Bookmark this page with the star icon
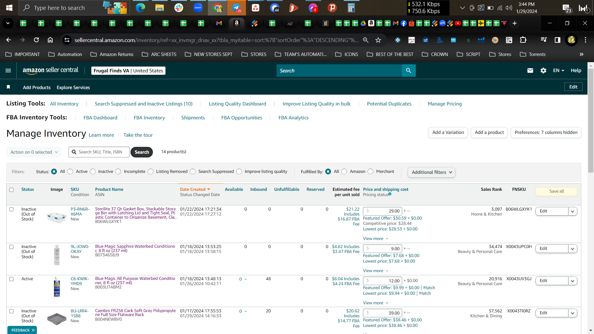The height and width of the screenshot is (334, 594). 378,40
